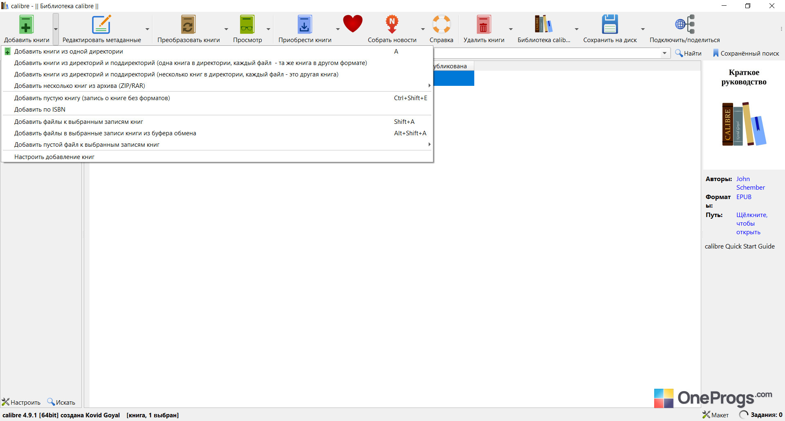This screenshot has height=421, width=785.
Task: Click the Convert books icon
Action: click(188, 25)
